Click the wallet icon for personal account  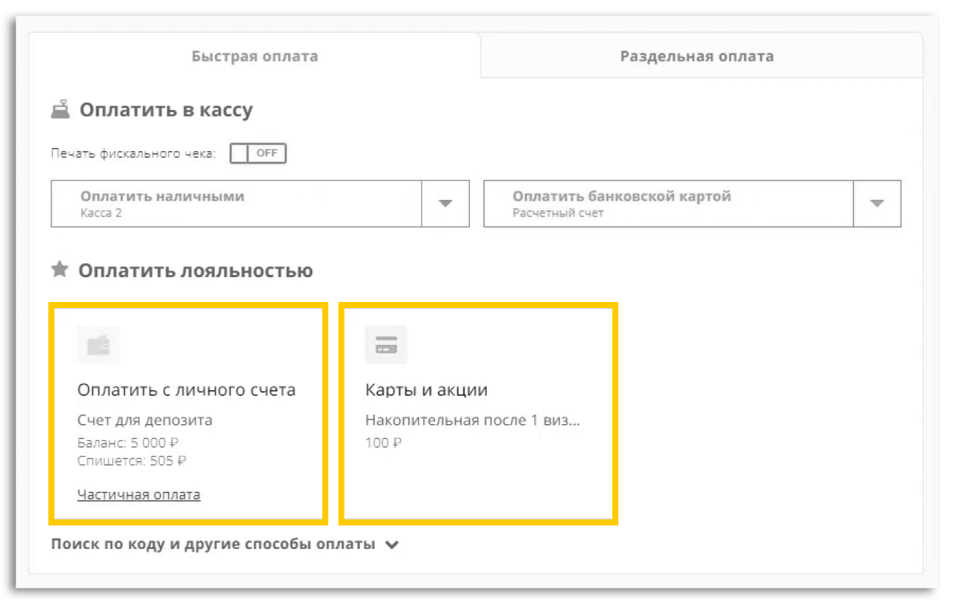coord(99,345)
